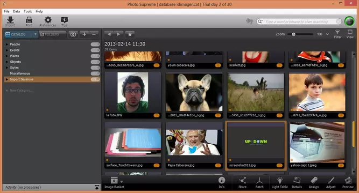Viewport: 359px width, 193px height.
Task: Select the Miscellaneous category
Action: [20, 73]
